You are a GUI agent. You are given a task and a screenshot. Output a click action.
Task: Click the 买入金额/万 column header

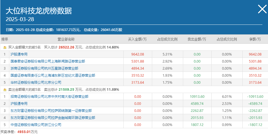click(138, 39)
